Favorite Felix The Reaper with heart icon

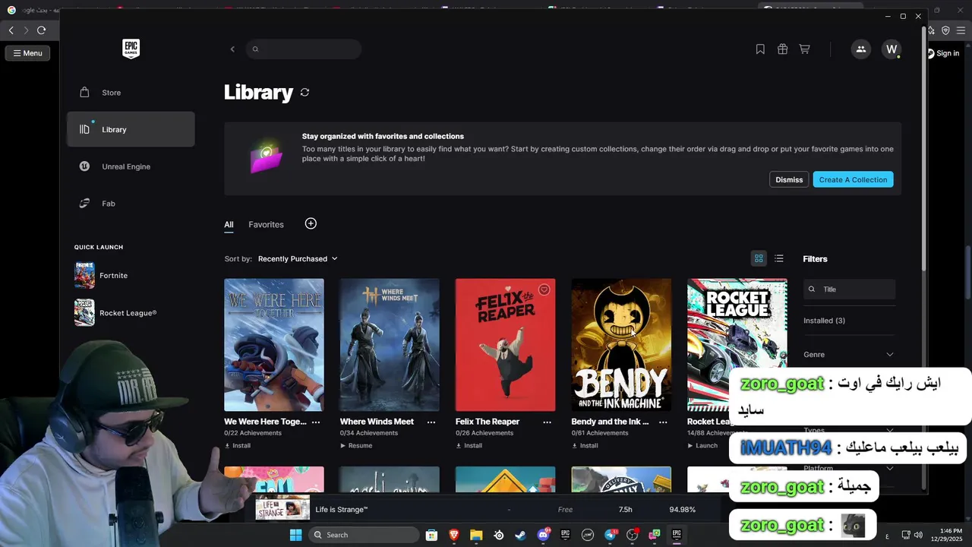pyautogui.click(x=544, y=290)
